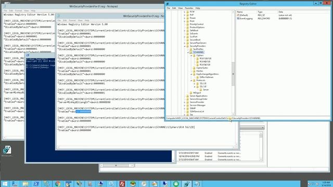The height and width of the screenshot is (187, 333).
Task: Select the RC4 40/128 key
Action: (x=204, y=62)
